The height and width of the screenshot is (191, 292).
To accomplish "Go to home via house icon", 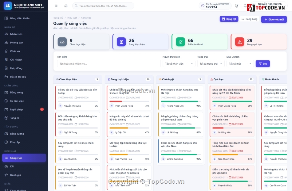I will [x=66, y=6].
